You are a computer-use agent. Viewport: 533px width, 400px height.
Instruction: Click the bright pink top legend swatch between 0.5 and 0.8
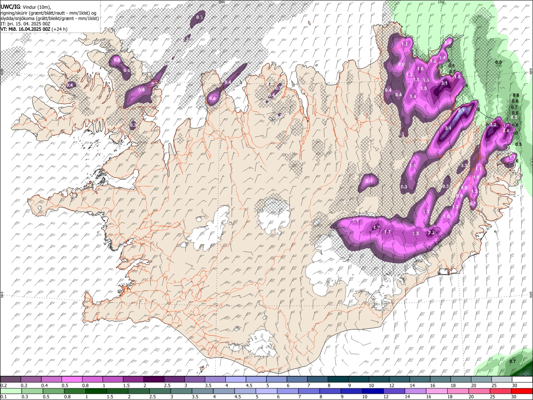pos(72,380)
